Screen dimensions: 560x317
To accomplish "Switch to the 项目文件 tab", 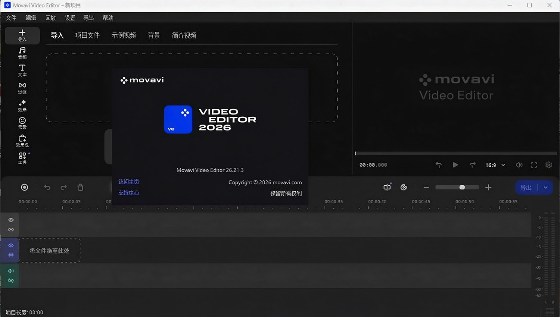I will [87, 35].
